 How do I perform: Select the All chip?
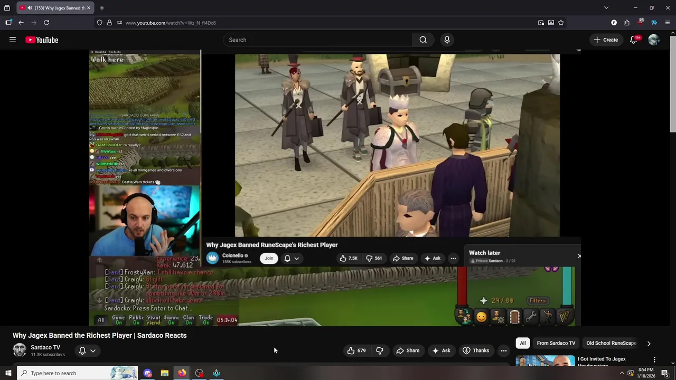523,343
